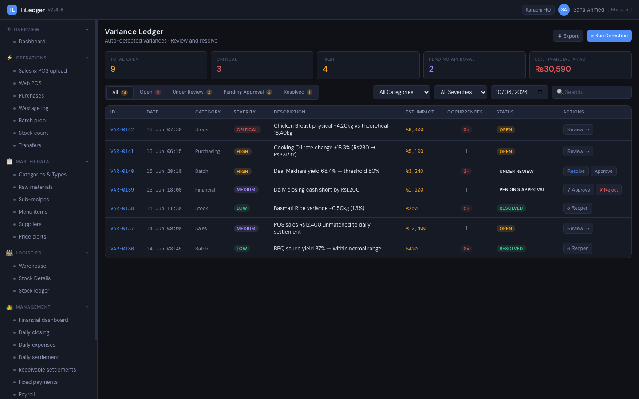Collapse the Master Data section chevron
This screenshot has width=639, height=399.
pyautogui.click(x=87, y=162)
